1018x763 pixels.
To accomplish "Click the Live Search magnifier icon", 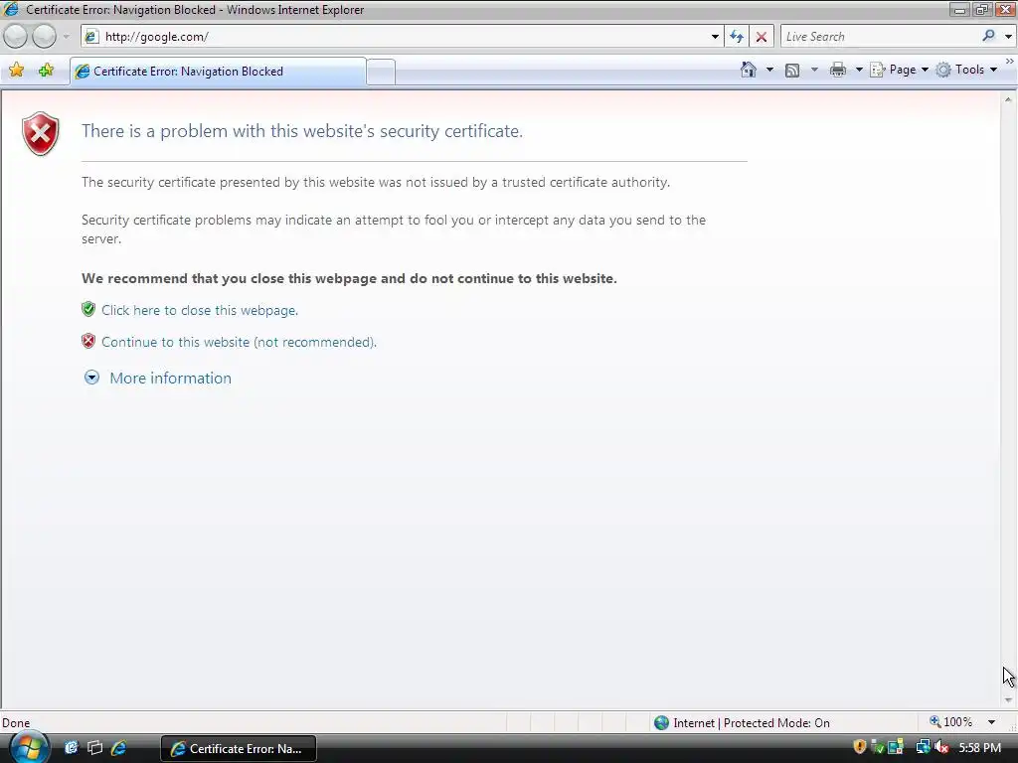I will pos(989,37).
